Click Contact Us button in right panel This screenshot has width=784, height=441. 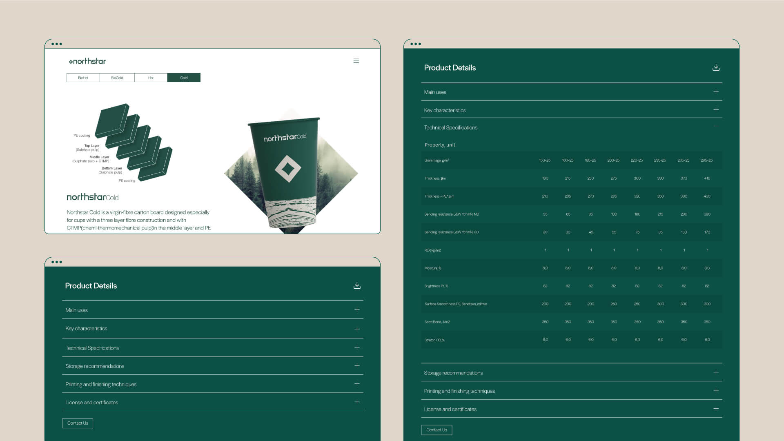[437, 430]
